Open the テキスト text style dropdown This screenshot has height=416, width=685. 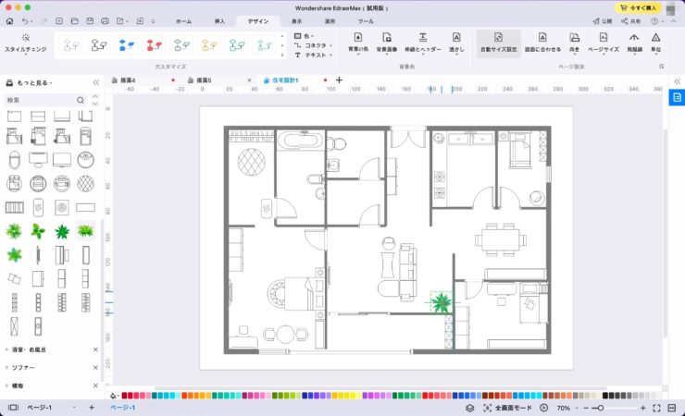pyautogui.click(x=313, y=55)
